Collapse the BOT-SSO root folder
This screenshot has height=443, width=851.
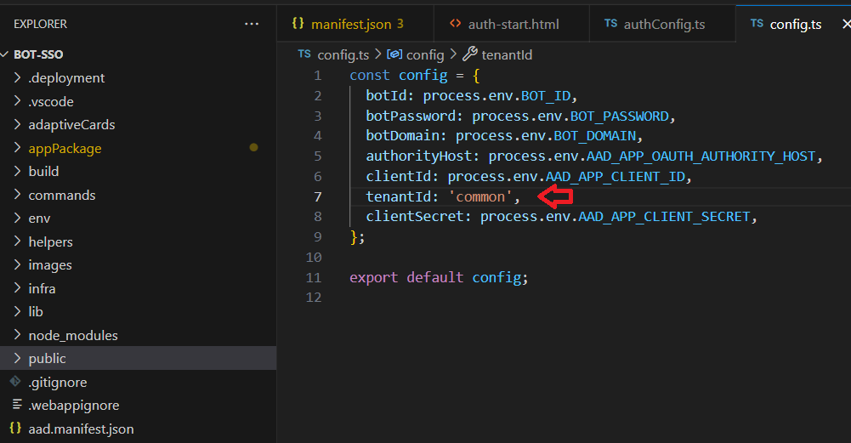pyautogui.click(x=7, y=54)
